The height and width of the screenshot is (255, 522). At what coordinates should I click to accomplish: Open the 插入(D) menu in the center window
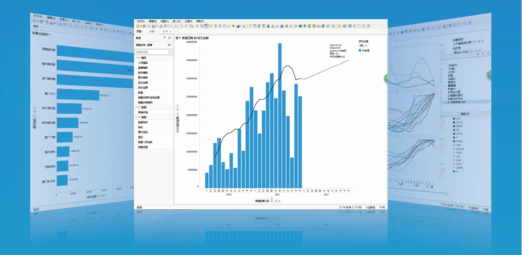(176, 21)
